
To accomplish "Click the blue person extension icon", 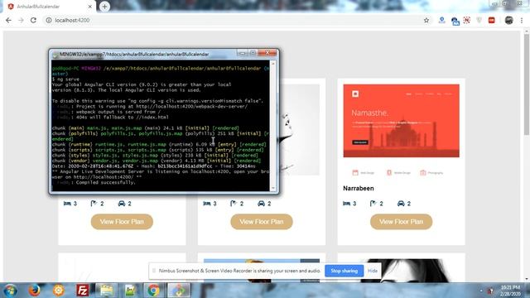I will (x=441, y=20).
